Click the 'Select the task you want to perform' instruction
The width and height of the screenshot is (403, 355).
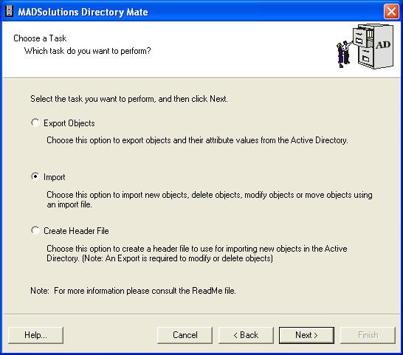tap(129, 99)
